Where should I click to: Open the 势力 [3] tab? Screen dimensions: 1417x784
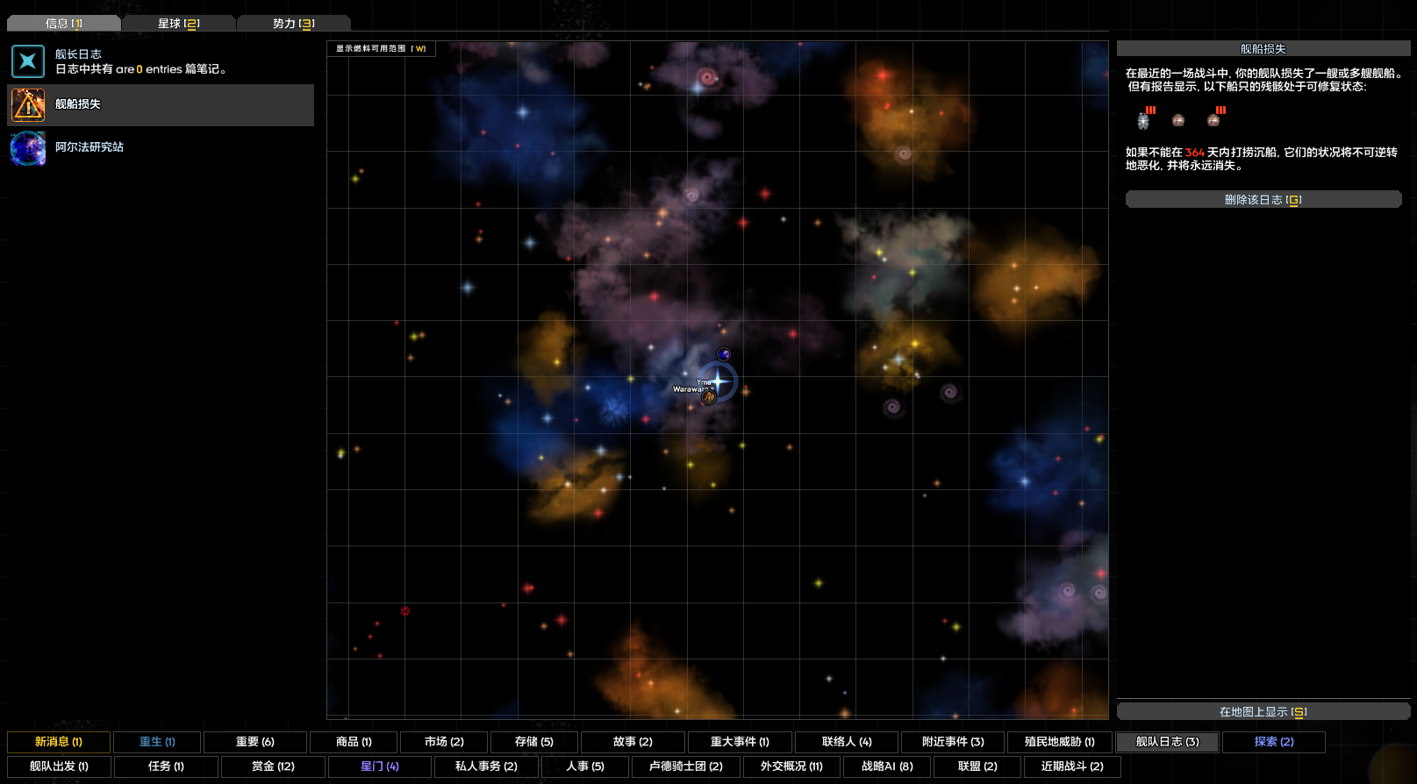293,24
